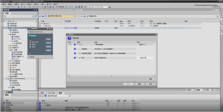Click the Split editor space vertically icon
223x112 pixels.
pyautogui.click(x=91, y=7)
